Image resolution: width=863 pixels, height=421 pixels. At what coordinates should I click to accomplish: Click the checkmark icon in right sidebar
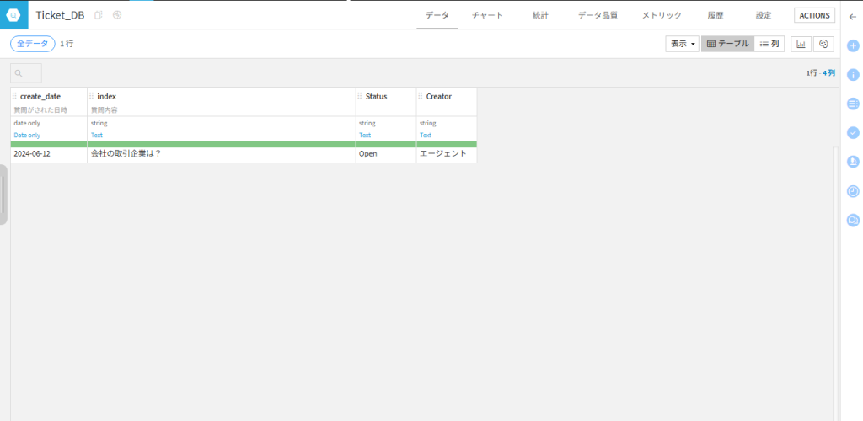pos(852,132)
